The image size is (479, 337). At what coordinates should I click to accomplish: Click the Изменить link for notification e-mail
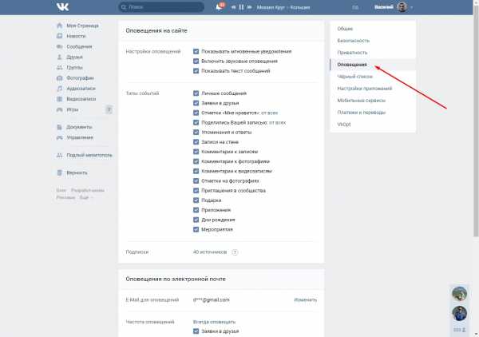pos(305,299)
